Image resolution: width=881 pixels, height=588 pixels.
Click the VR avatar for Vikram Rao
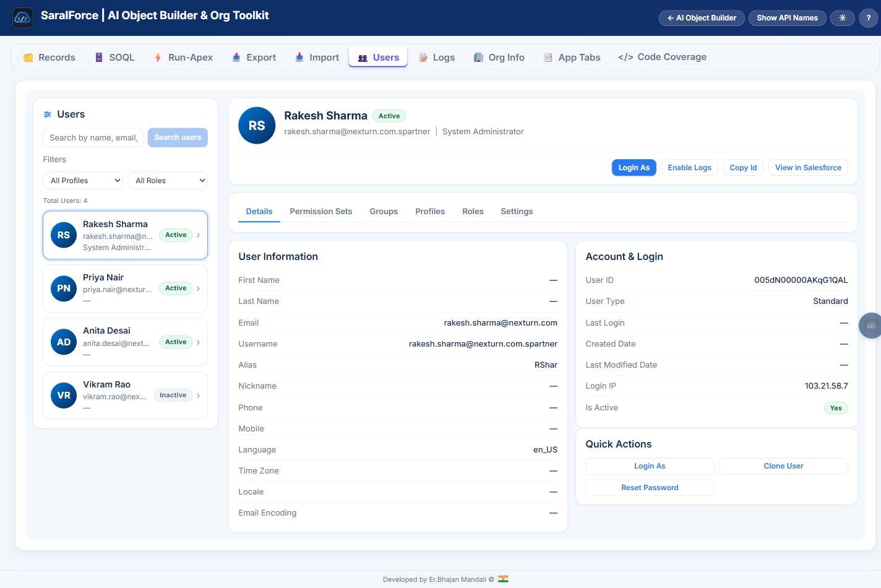(64, 396)
